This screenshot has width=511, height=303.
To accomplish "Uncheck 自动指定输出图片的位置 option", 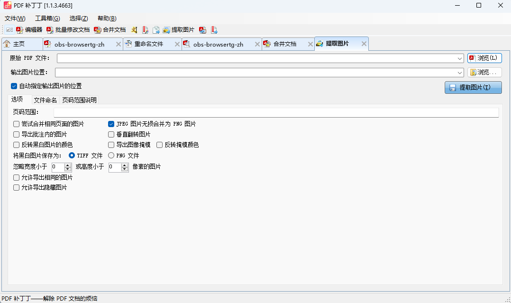I will [x=14, y=86].
